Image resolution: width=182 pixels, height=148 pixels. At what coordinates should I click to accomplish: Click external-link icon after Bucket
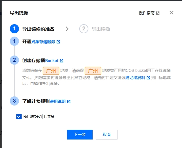[62, 61]
